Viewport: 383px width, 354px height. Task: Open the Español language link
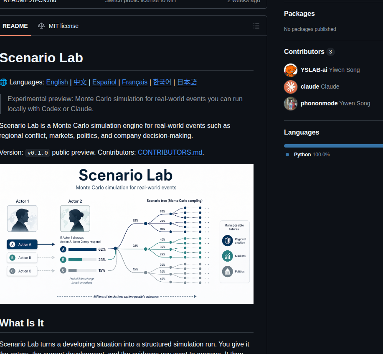[x=104, y=82]
